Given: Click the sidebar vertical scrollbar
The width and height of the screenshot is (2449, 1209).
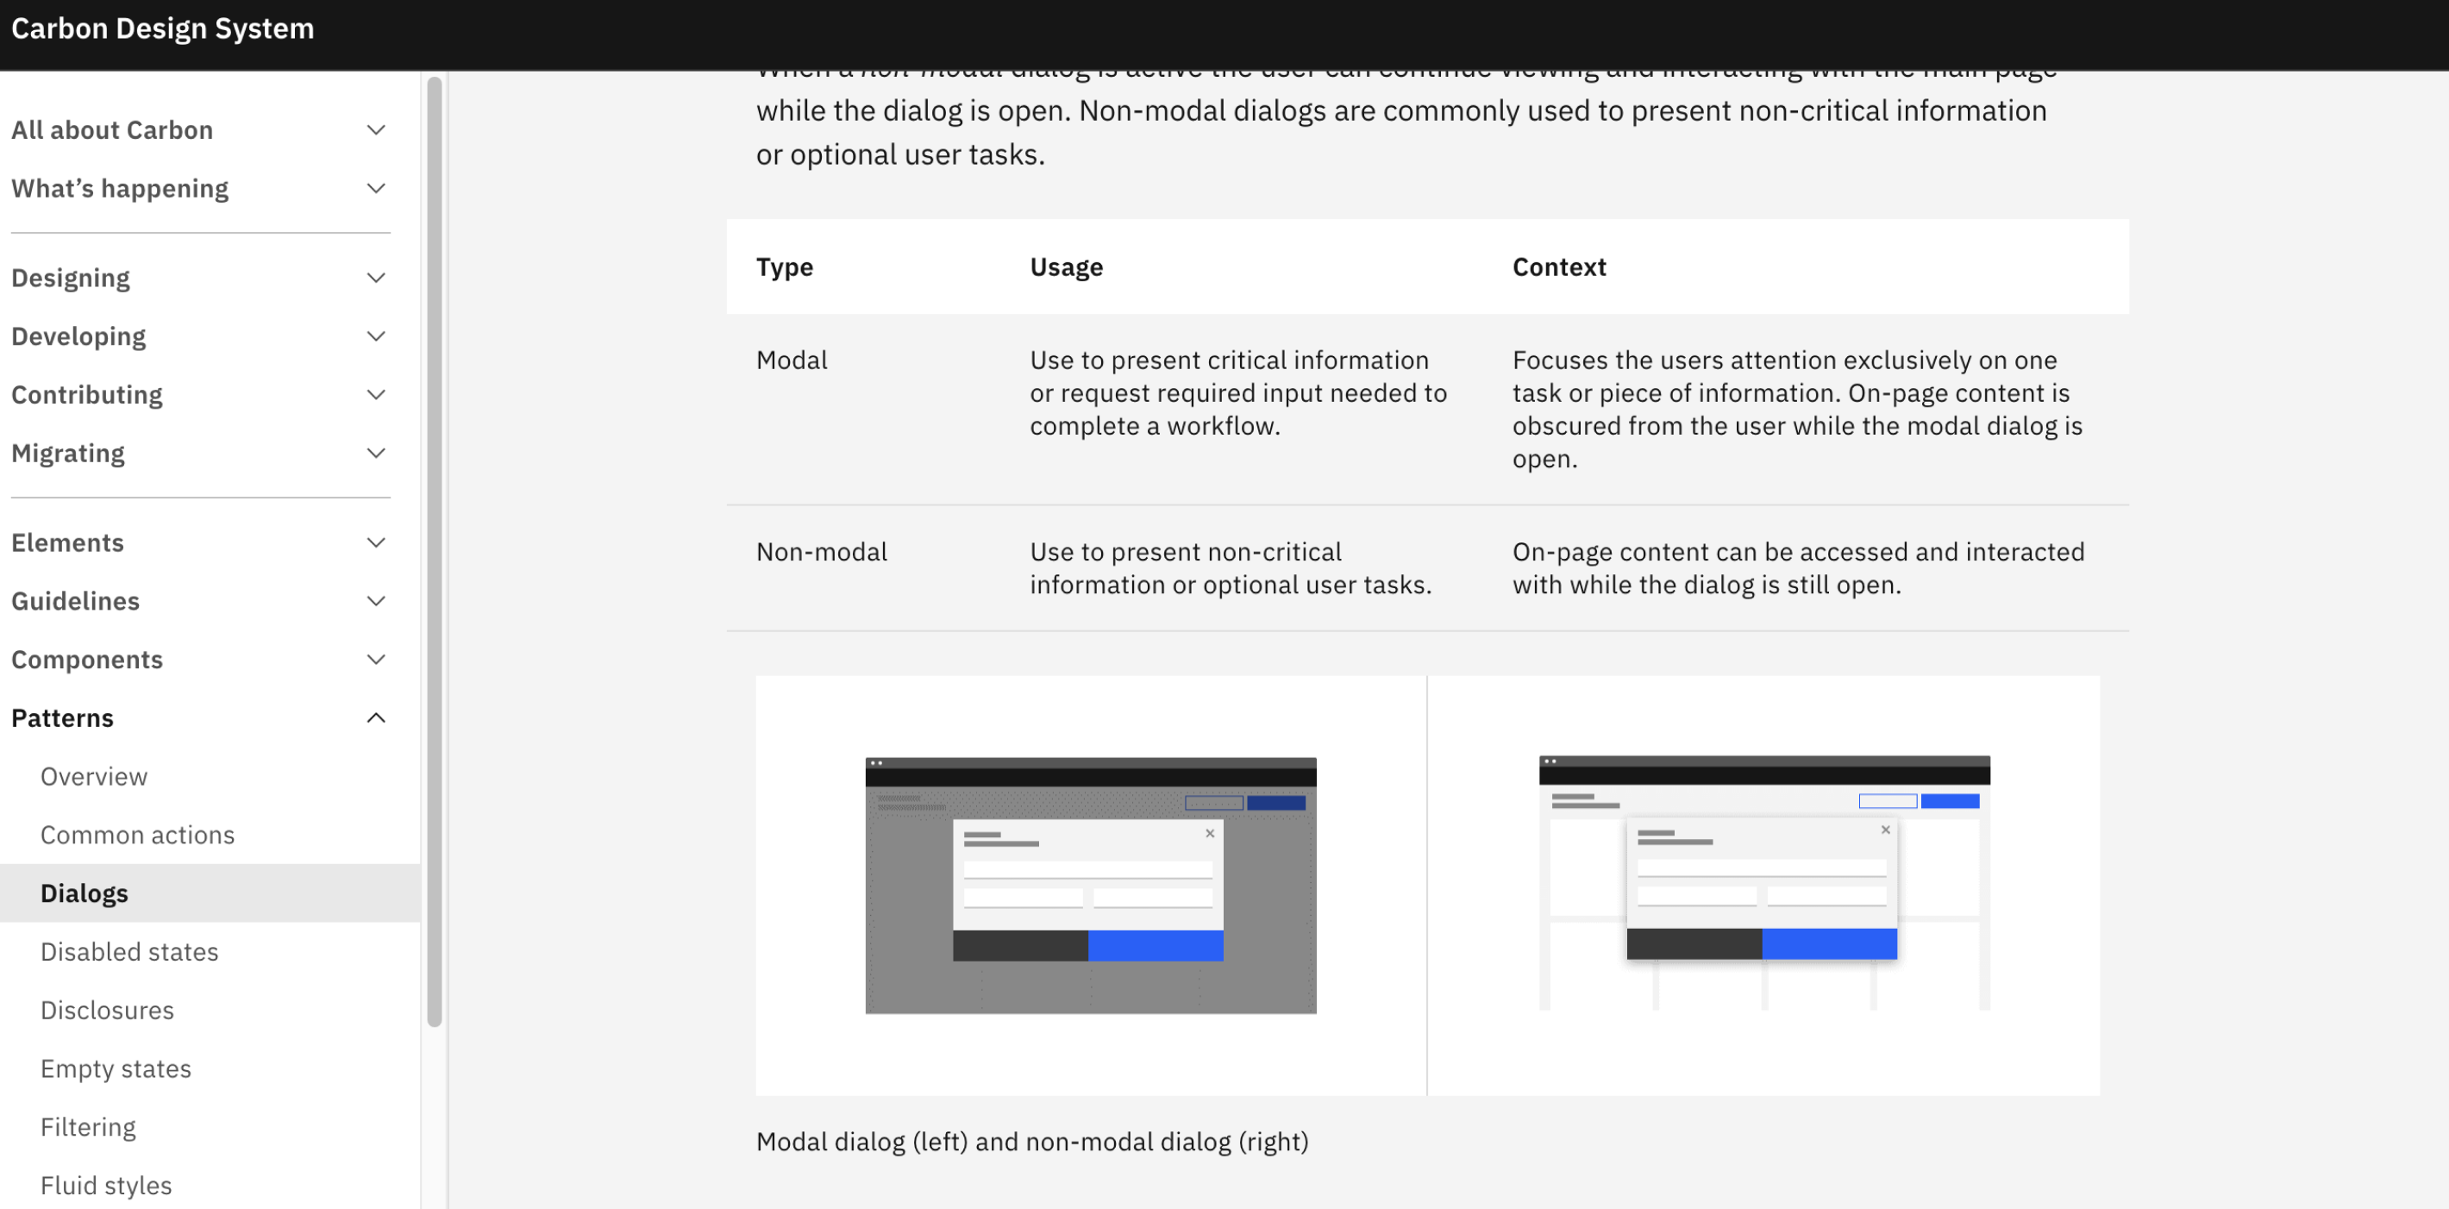Looking at the screenshot, I should [435, 551].
